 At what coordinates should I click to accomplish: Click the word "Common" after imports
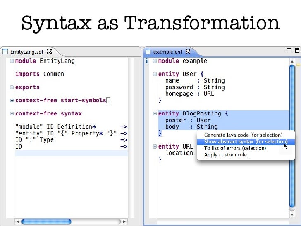coord(54,74)
